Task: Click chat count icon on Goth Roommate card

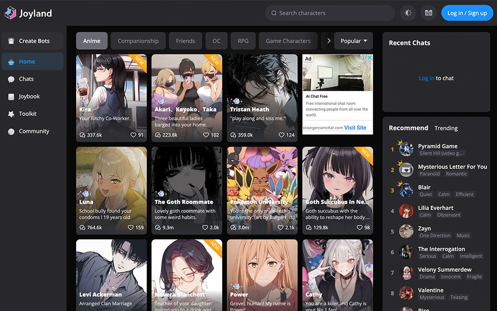Action: point(158,228)
